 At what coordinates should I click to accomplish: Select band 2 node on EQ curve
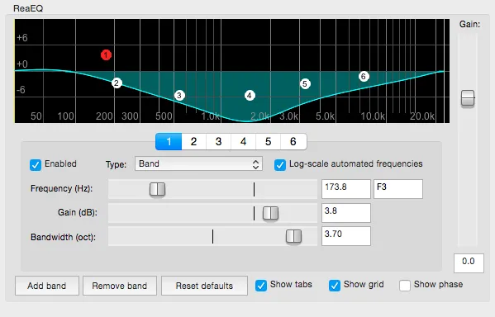(x=117, y=83)
